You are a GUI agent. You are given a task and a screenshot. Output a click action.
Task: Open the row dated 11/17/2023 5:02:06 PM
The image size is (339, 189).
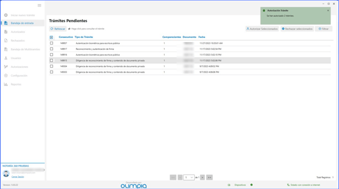(190, 60)
